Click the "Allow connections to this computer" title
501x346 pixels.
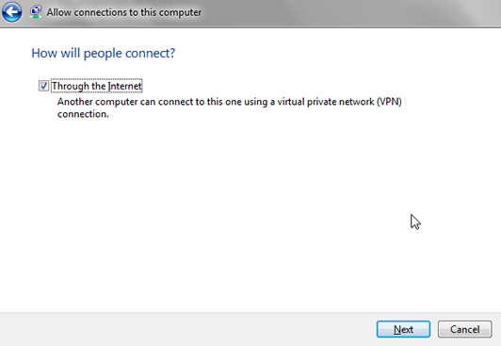tap(124, 12)
